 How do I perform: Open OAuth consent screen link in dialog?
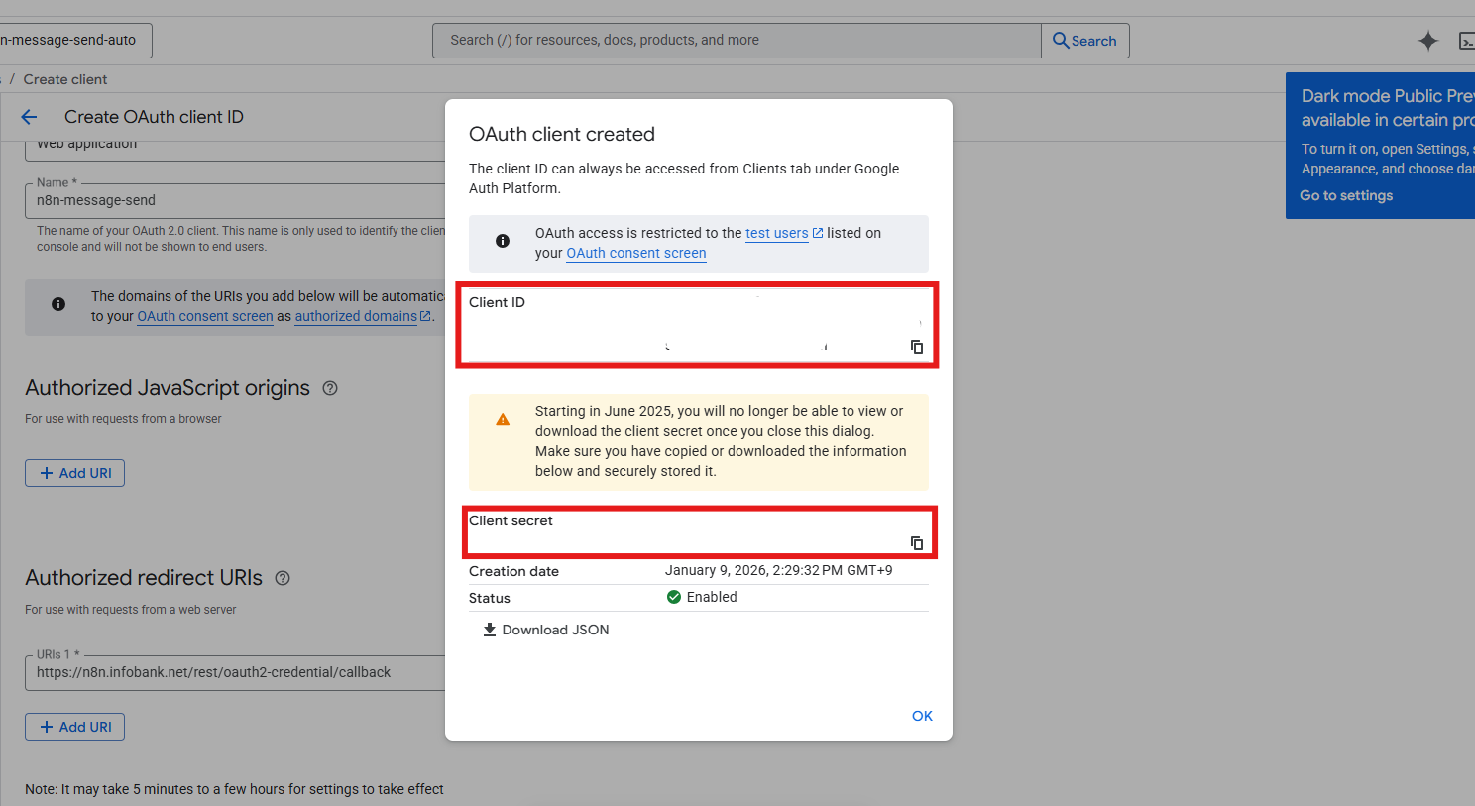tap(635, 253)
